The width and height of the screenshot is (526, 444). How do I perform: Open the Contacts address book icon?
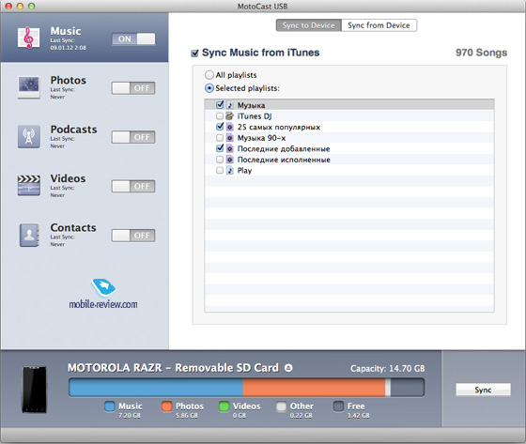tap(29, 235)
